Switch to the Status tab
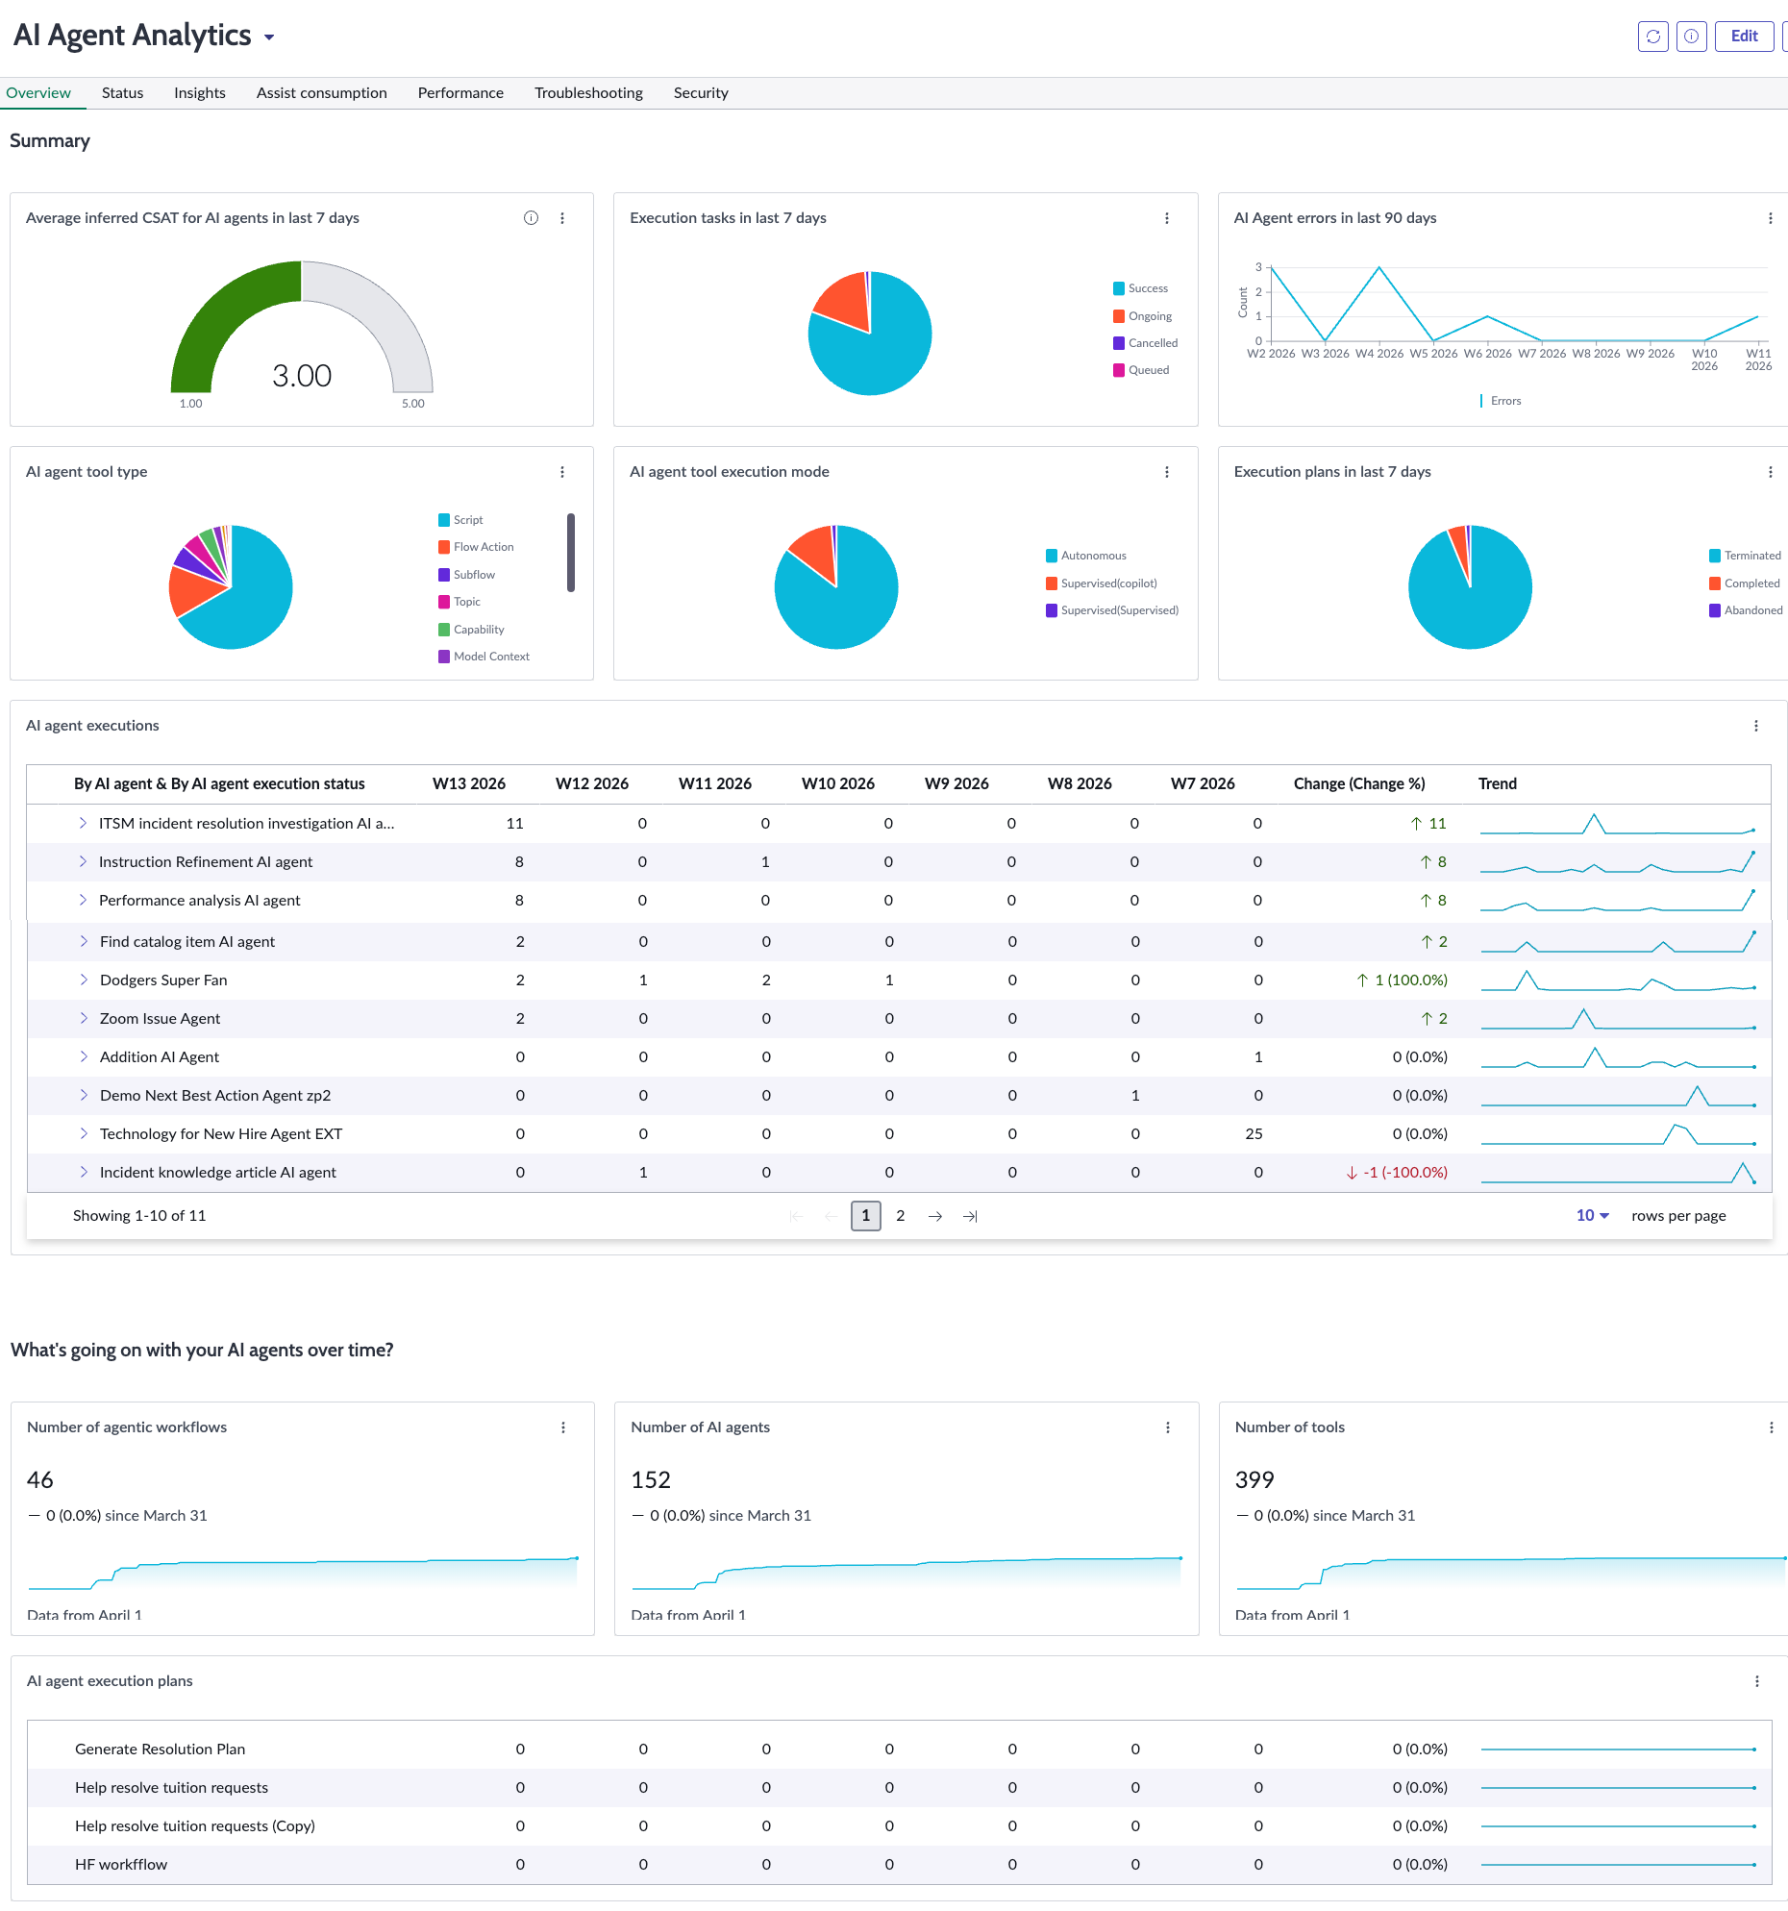 click(122, 93)
